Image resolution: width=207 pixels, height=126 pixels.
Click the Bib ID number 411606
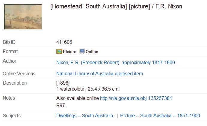pyautogui.click(x=64, y=42)
